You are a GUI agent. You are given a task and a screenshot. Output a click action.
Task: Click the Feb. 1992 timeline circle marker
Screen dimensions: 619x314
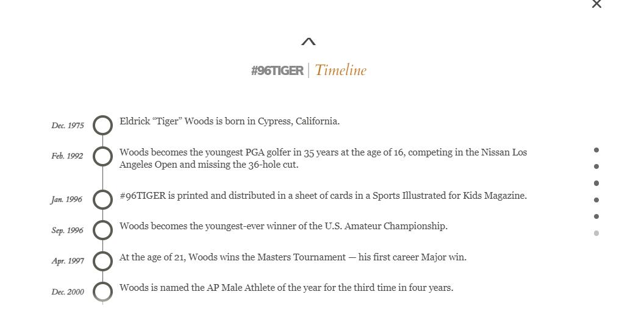[x=103, y=156]
